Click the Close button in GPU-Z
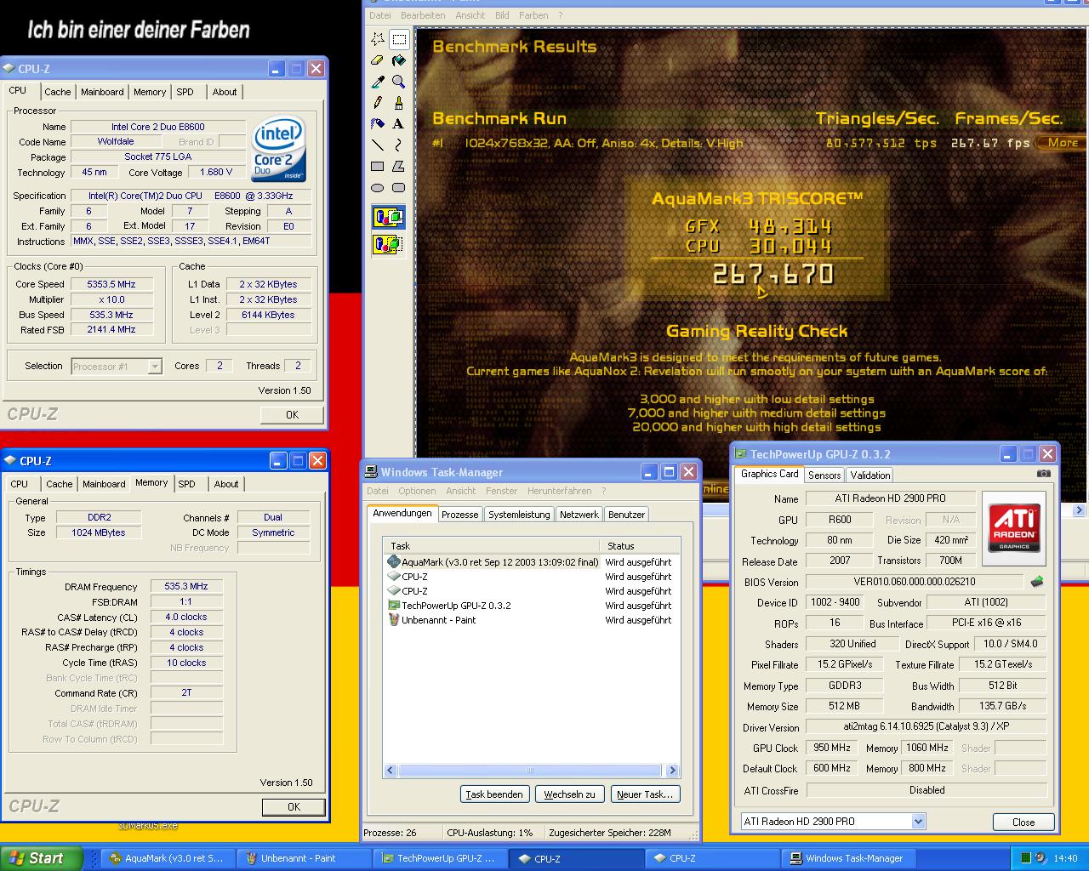Screen dimensions: 1089x871 pyautogui.click(x=1023, y=823)
